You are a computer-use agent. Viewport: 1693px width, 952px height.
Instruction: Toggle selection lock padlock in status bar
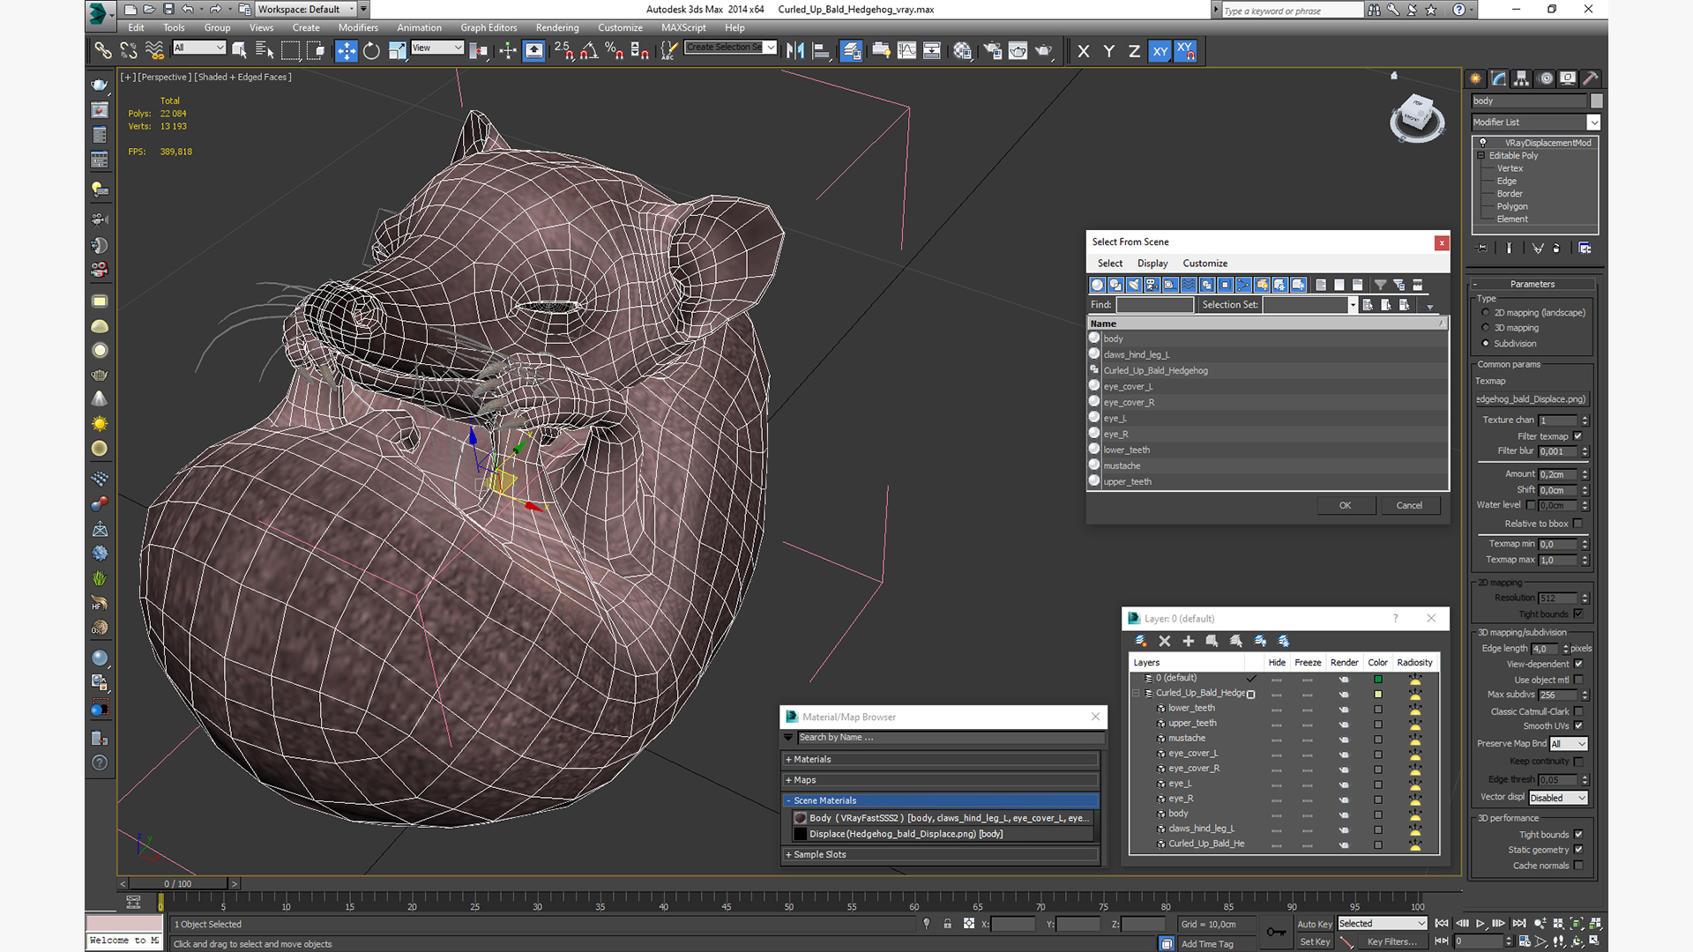tap(948, 924)
